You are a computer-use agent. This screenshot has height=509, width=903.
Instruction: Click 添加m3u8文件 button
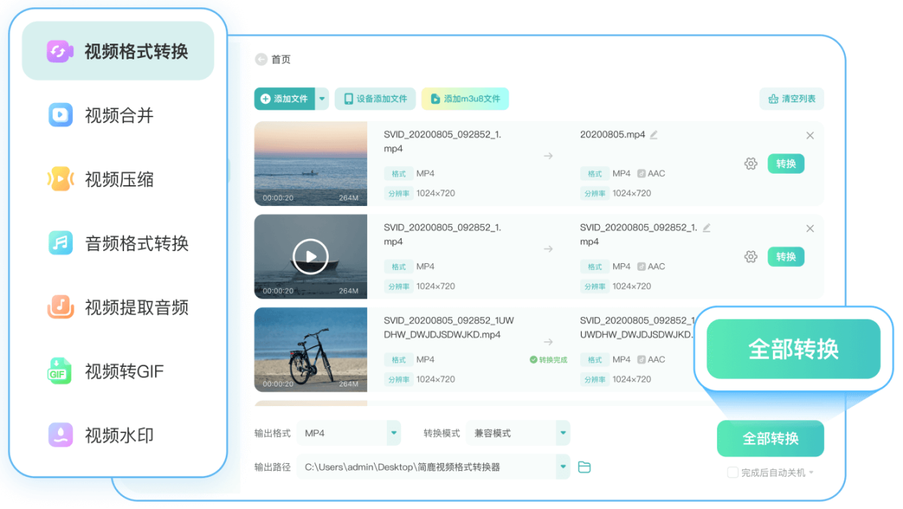click(x=465, y=98)
